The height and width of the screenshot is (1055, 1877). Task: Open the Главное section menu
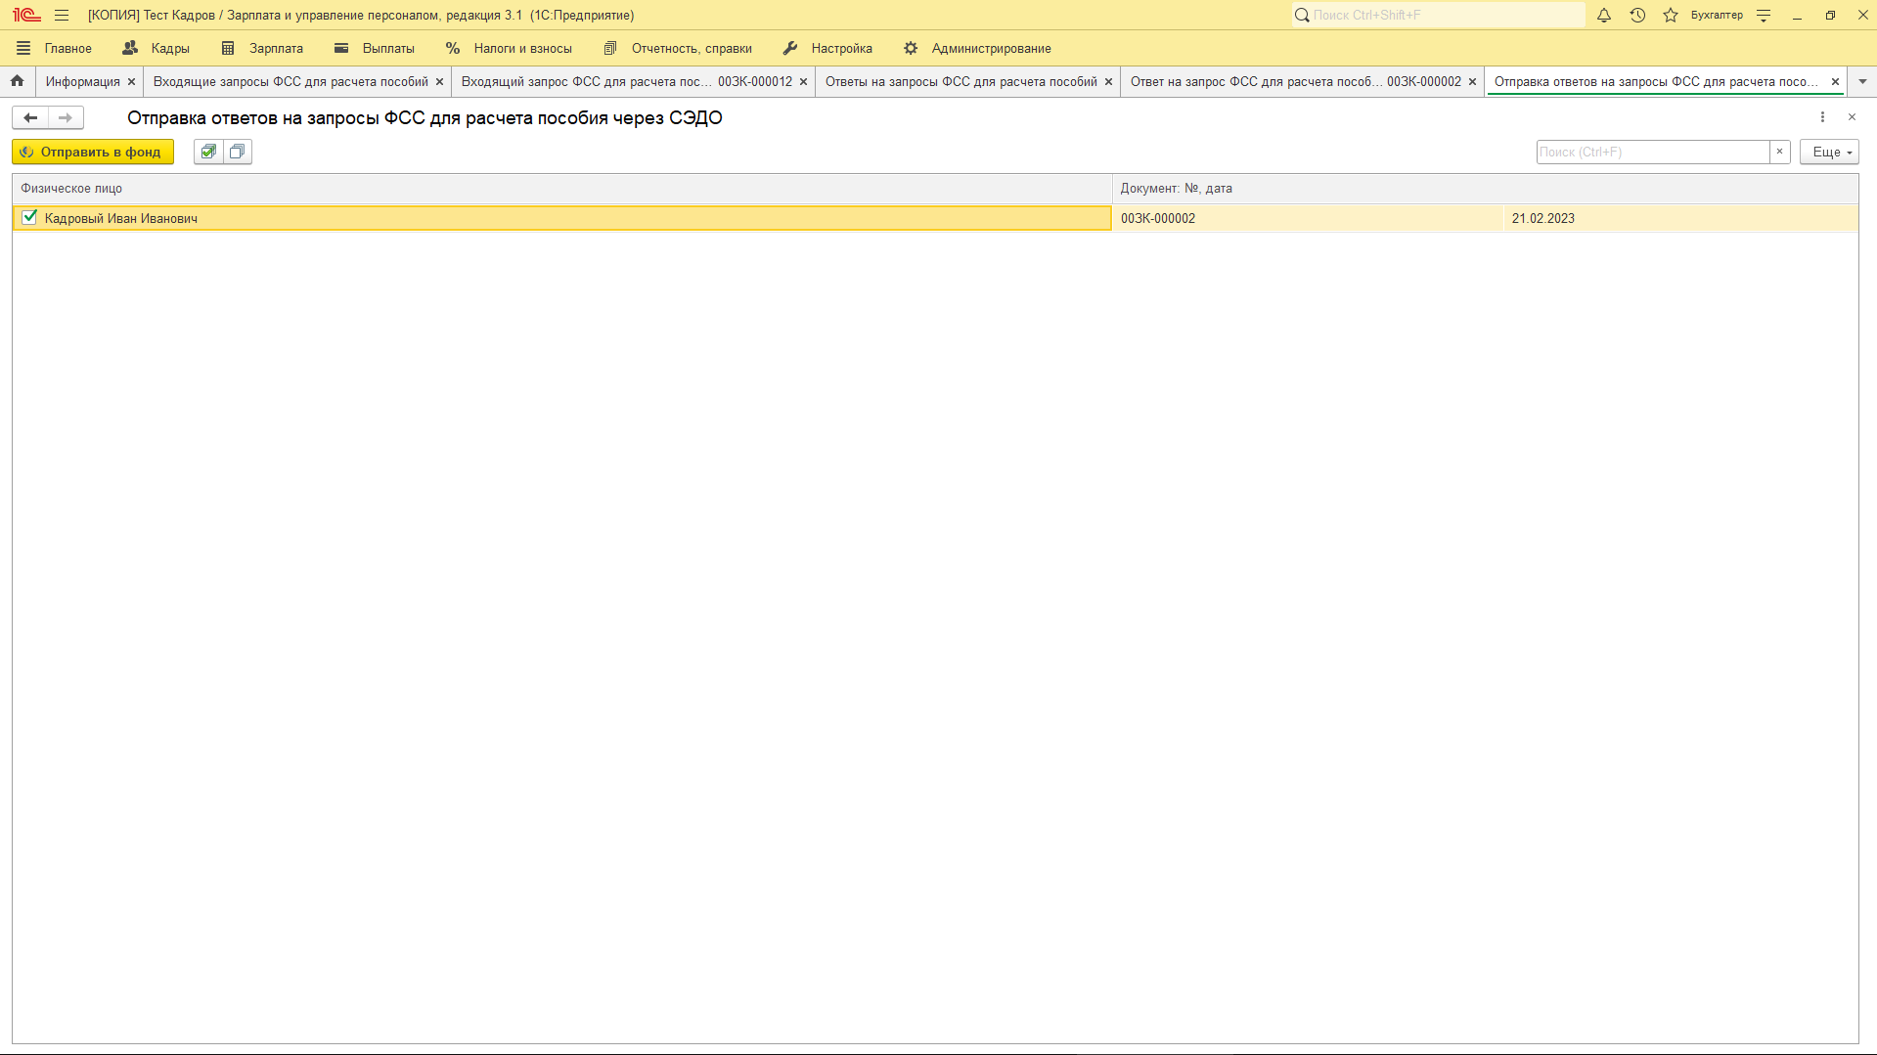(54, 48)
